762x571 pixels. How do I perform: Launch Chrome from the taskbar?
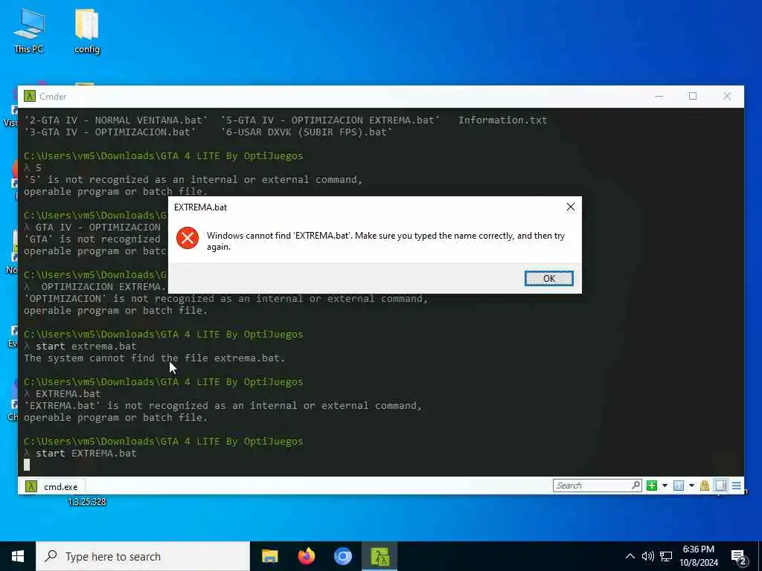coord(342,556)
